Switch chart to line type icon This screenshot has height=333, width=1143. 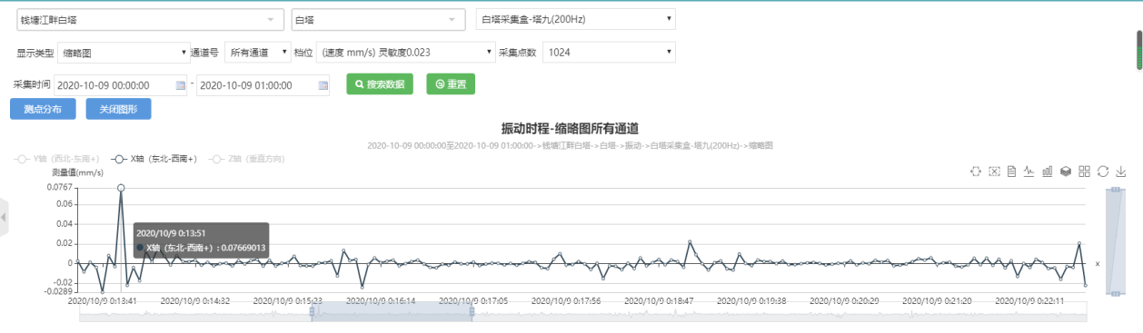(x=1029, y=171)
